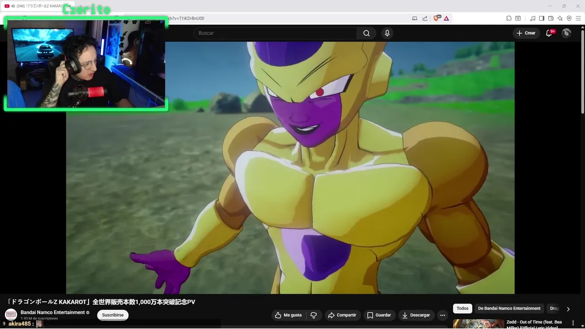
Task: Open the media control music note icon
Action: coord(532,18)
